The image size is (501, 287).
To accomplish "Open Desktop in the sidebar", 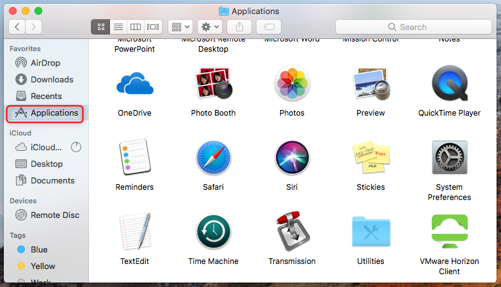I will [45, 164].
